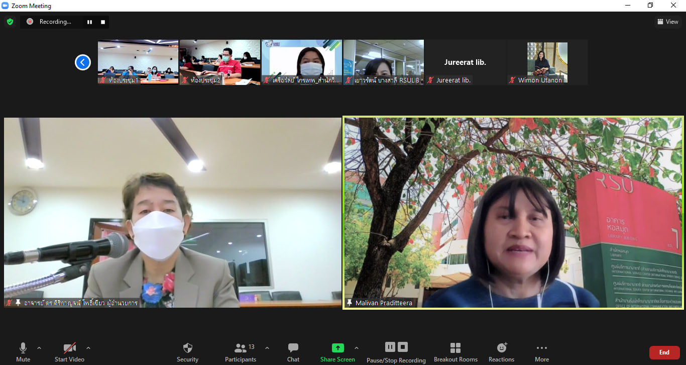The width and height of the screenshot is (686, 365).
Task: Expand video options arrow beside Start Video
Action: coord(88,348)
